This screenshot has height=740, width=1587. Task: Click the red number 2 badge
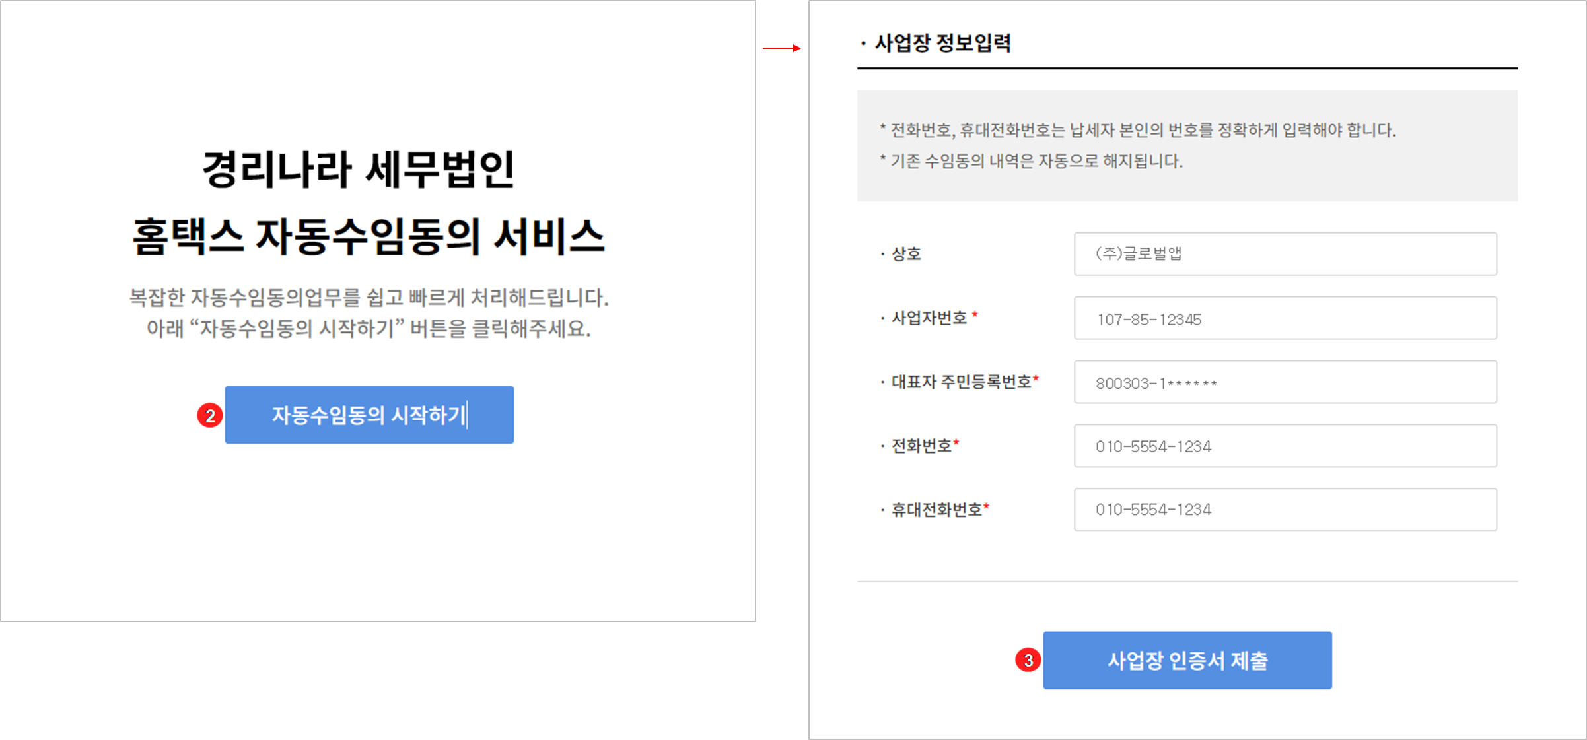210,416
